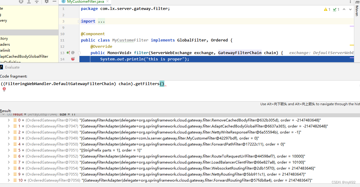The width and height of the screenshot is (360, 187).
Task: Expand result item 9 NettyRoutingFilter
Action: 9,174
